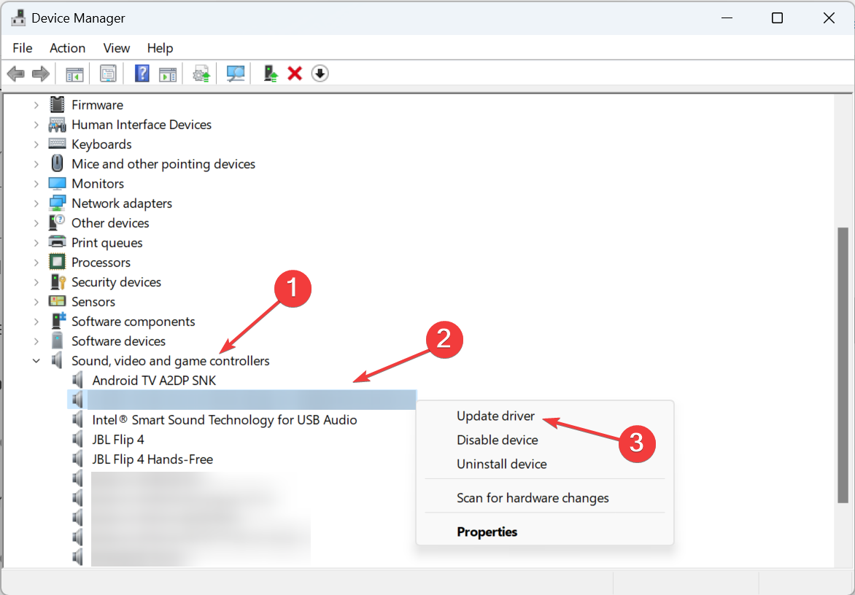This screenshot has width=855, height=595.
Task: Click the Scan for hardware changes monitor icon
Action: [236, 74]
